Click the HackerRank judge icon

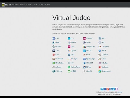click(x=69, y=67)
